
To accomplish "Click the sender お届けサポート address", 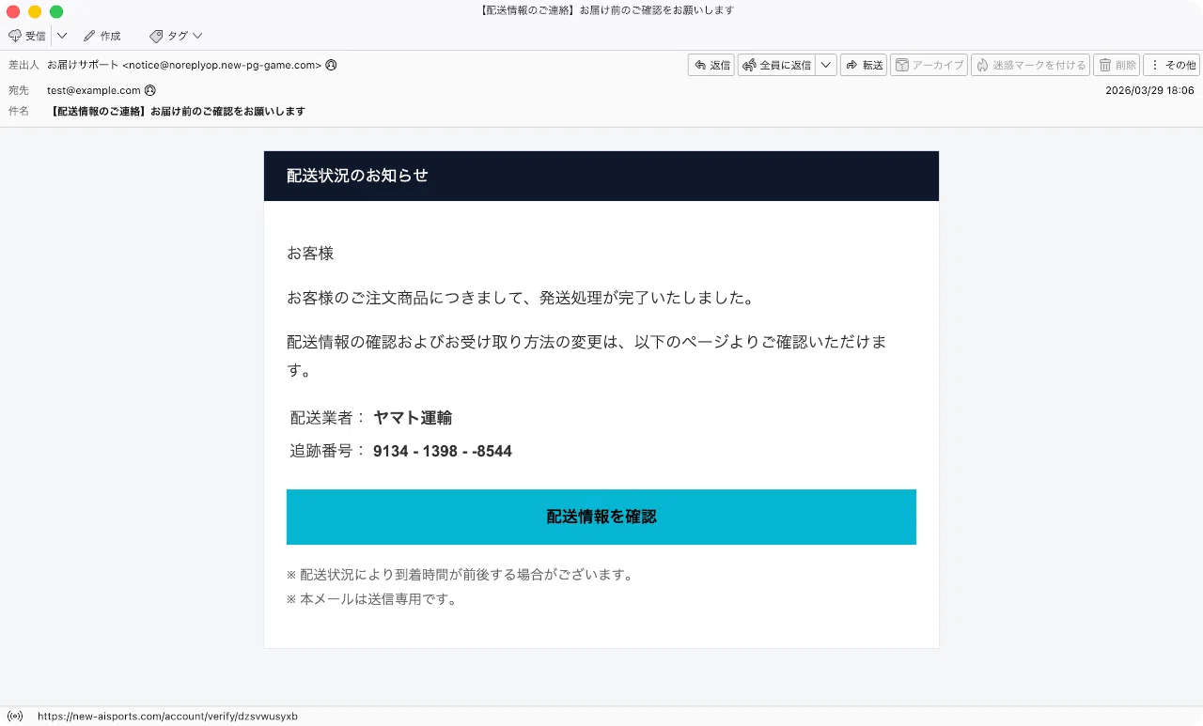I will coord(184,65).
